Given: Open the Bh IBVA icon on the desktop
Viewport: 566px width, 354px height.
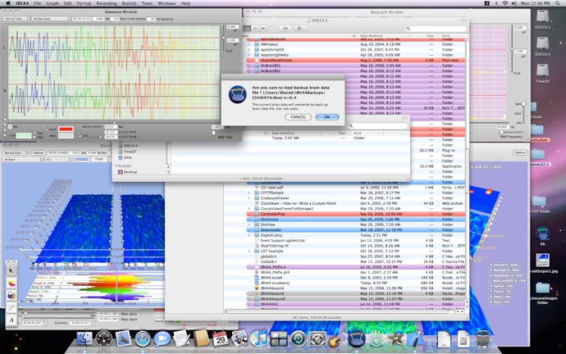Looking at the screenshot, I should 542,234.
